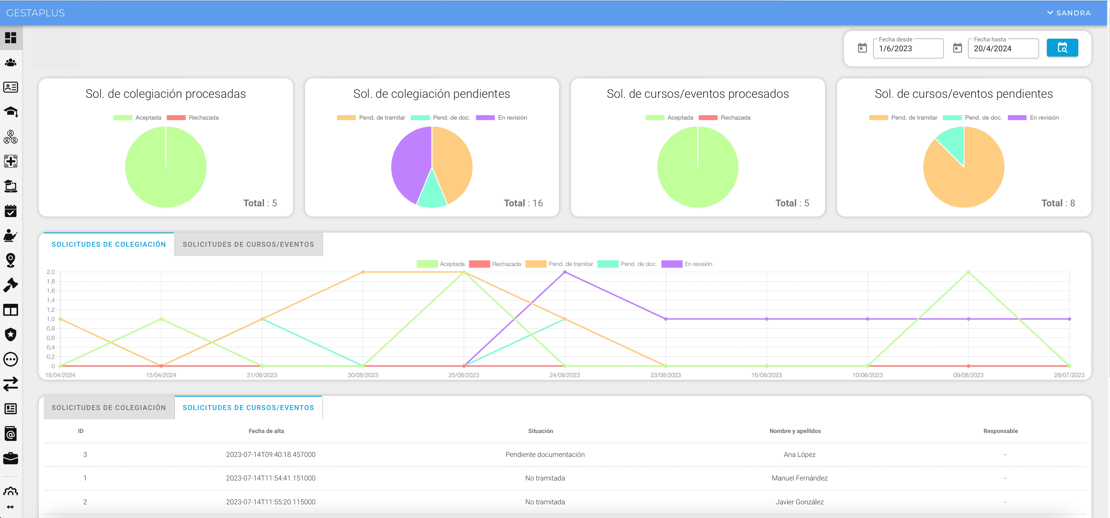Select the SOLICITUDES DE COLEGIACIÓN table tab
This screenshot has height=518, width=1110.
pyautogui.click(x=109, y=407)
